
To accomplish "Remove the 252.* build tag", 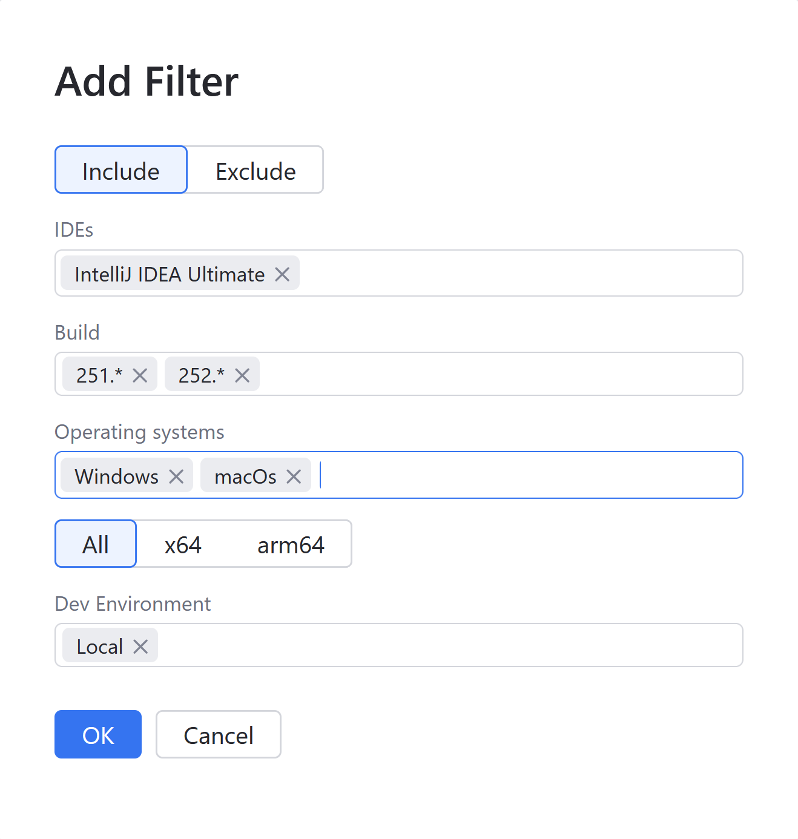I will tap(242, 375).
